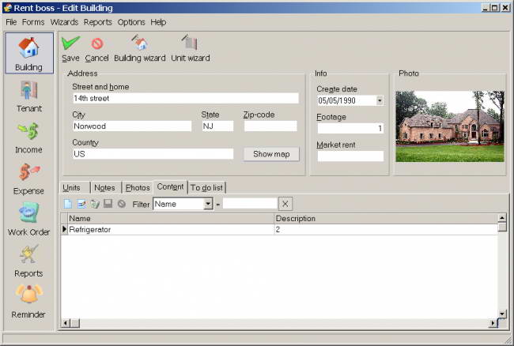Click the Country field containing US
This screenshot has width=514, height=346.
(153, 154)
